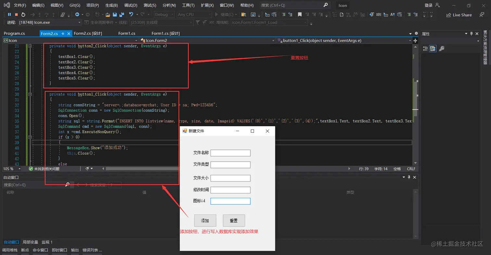Viewport: 491px width, 255px height.
Task: Open the 调试(D) menu
Action: pos(131,5)
